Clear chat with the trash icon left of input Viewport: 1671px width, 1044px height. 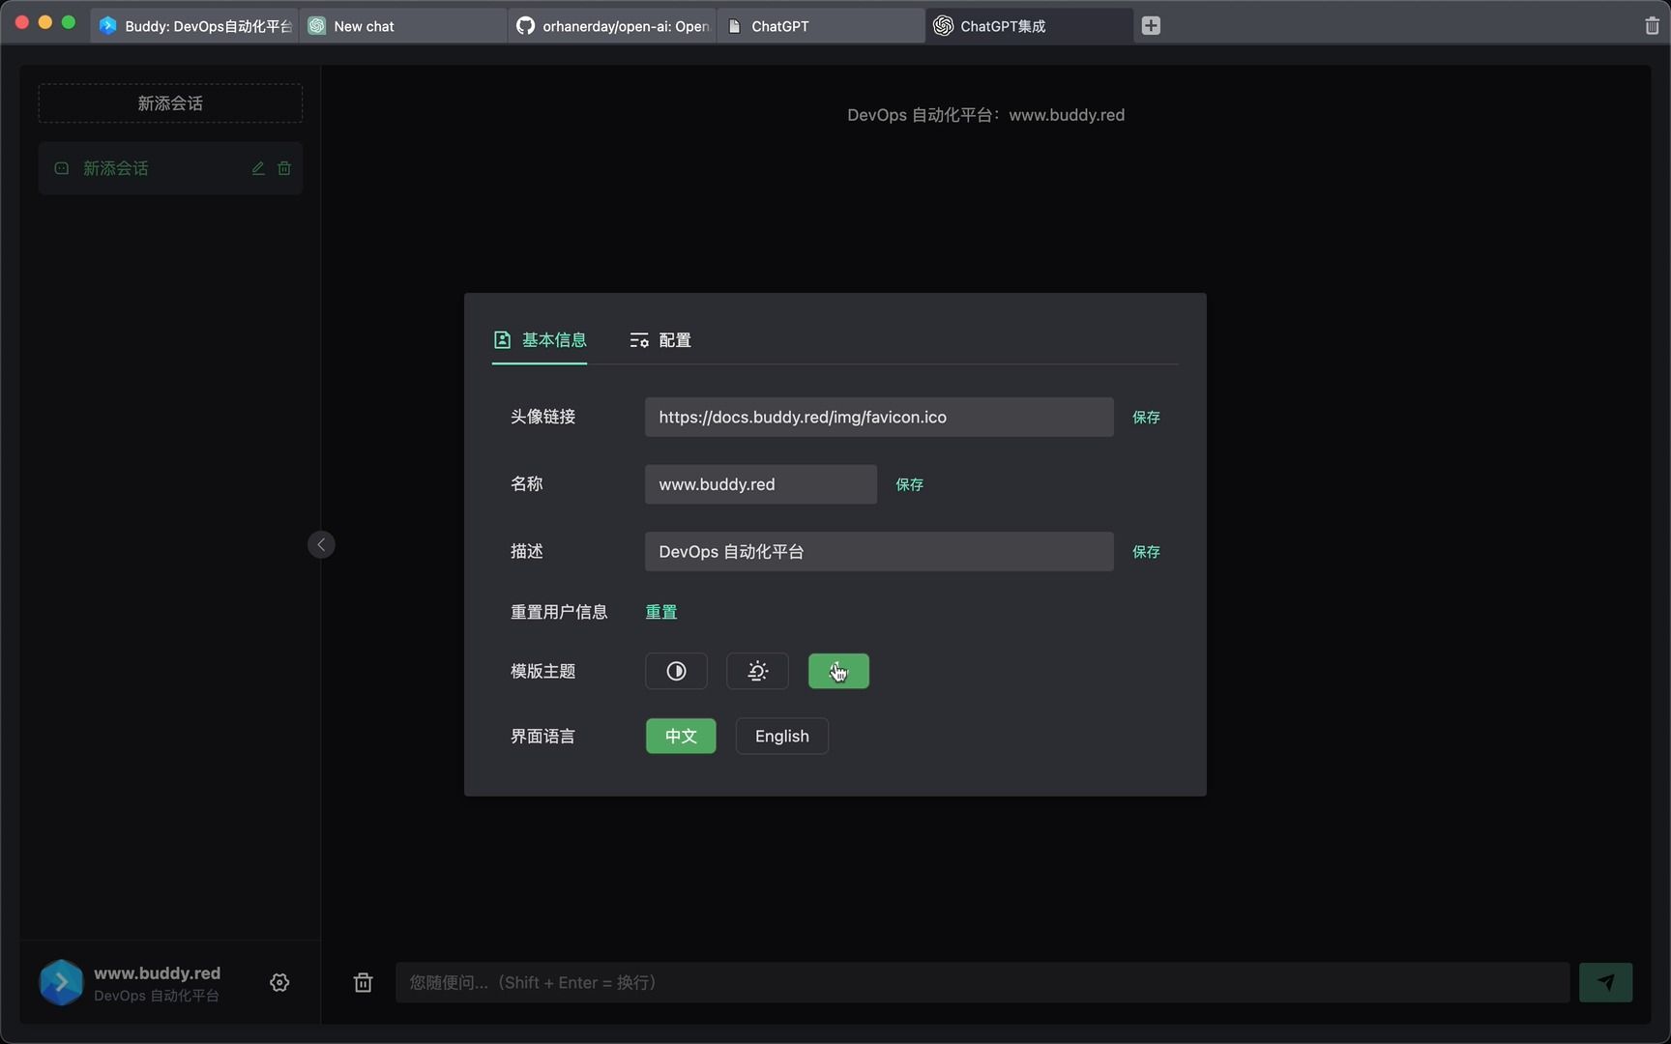[363, 982]
